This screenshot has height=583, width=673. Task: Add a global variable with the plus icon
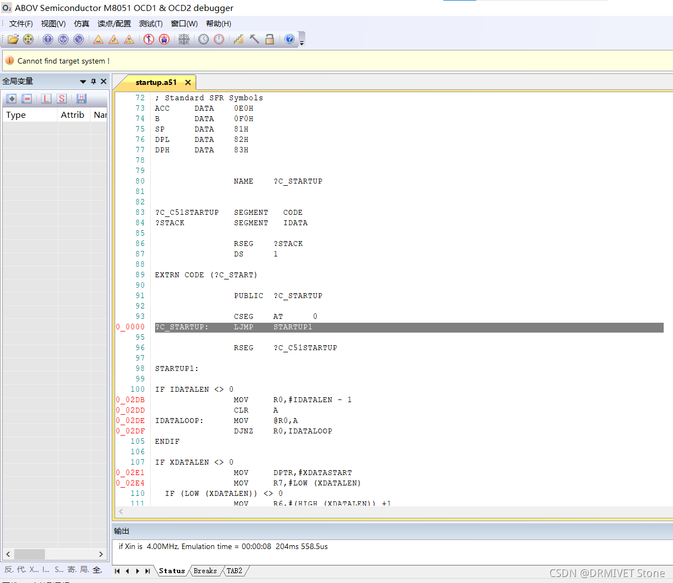click(x=12, y=99)
